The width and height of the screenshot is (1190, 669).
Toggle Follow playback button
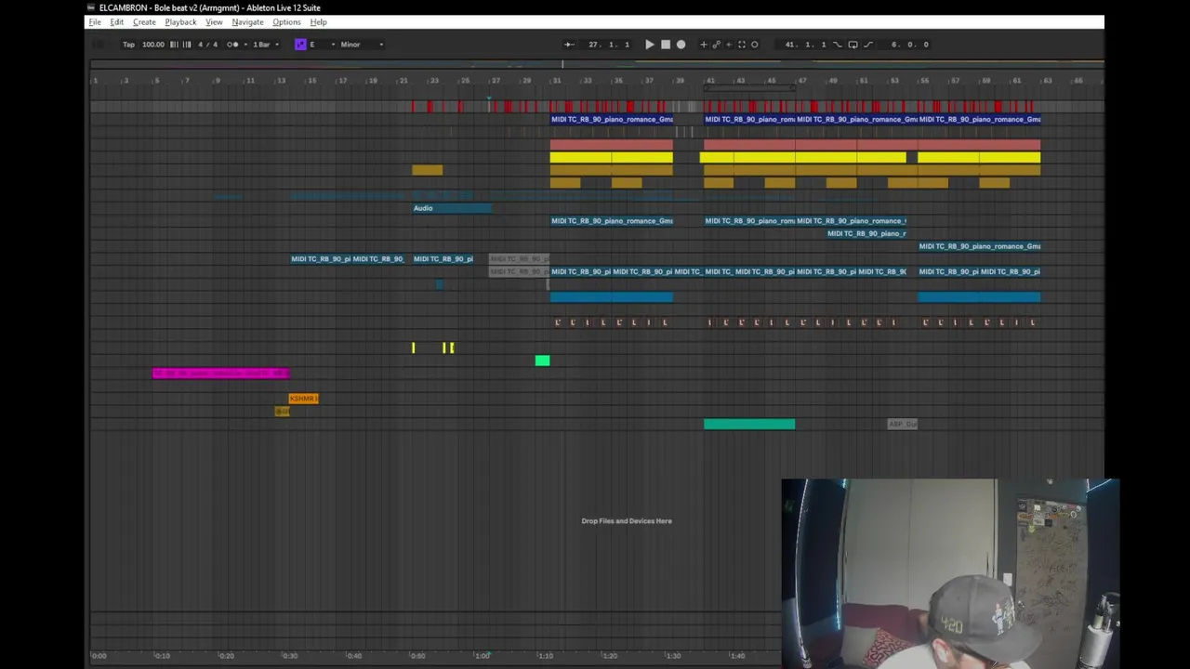[x=569, y=45]
